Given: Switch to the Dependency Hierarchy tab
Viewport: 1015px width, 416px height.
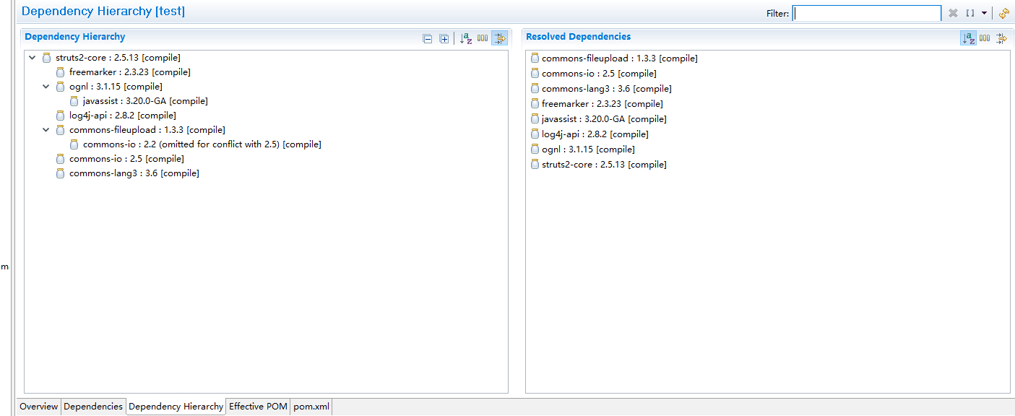Looking at the screenshot, I should (x=176, y=407).
